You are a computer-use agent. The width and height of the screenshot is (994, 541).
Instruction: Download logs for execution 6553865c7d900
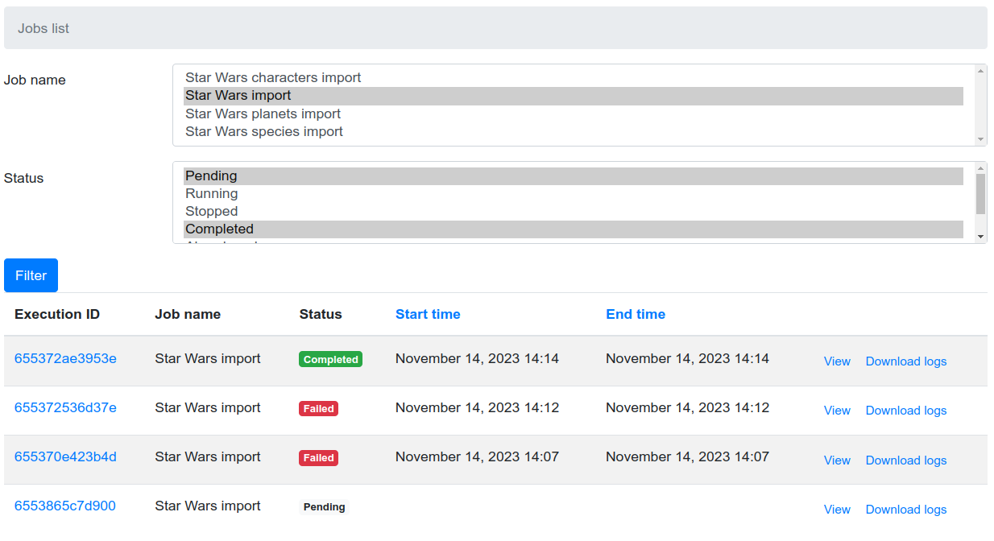click(906, 510)
